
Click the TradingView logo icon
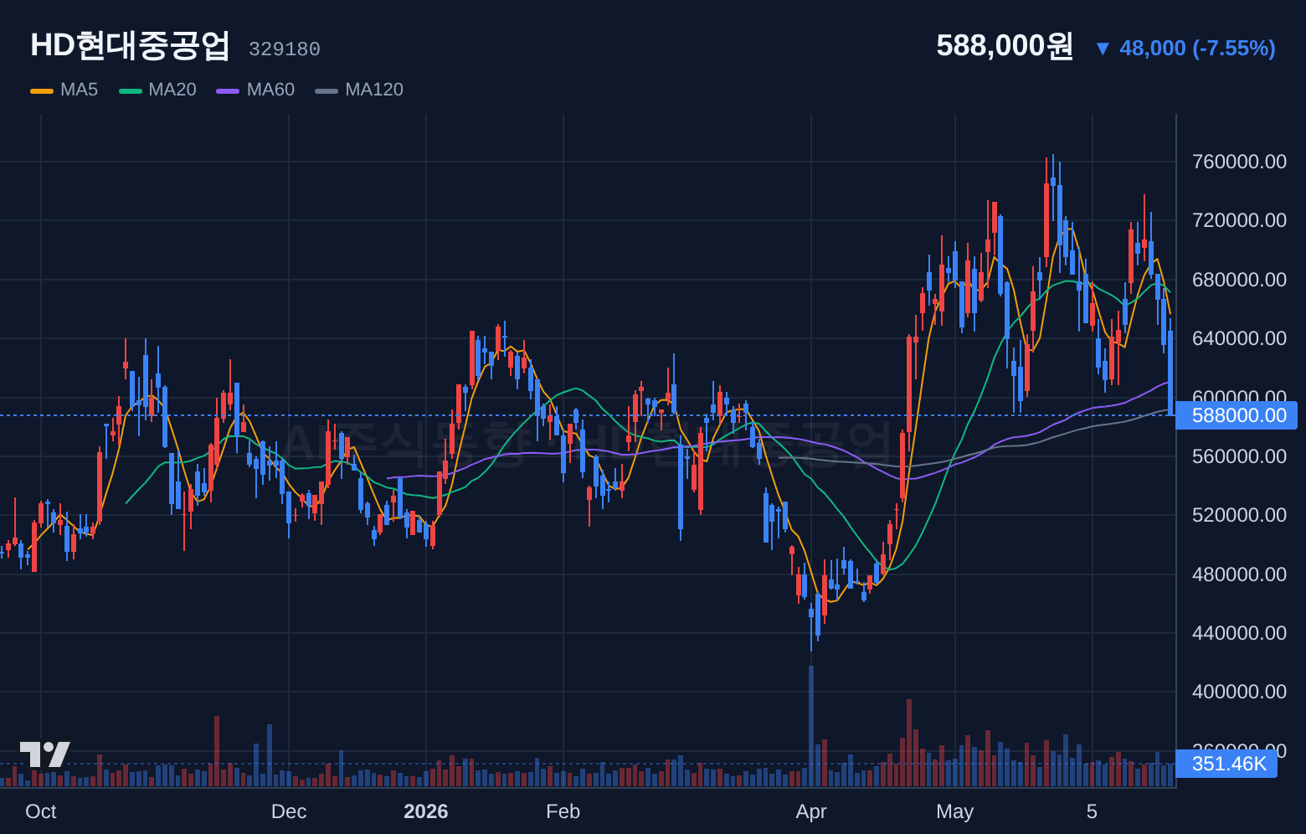(x=45, y=754)
